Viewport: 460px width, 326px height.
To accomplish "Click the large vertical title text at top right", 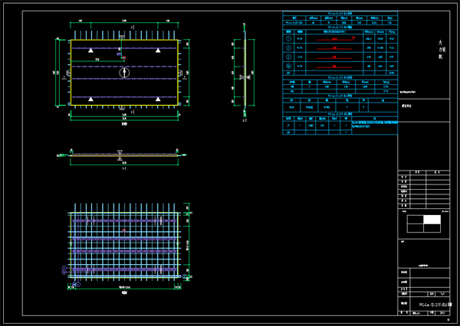I will pos(441,50).
